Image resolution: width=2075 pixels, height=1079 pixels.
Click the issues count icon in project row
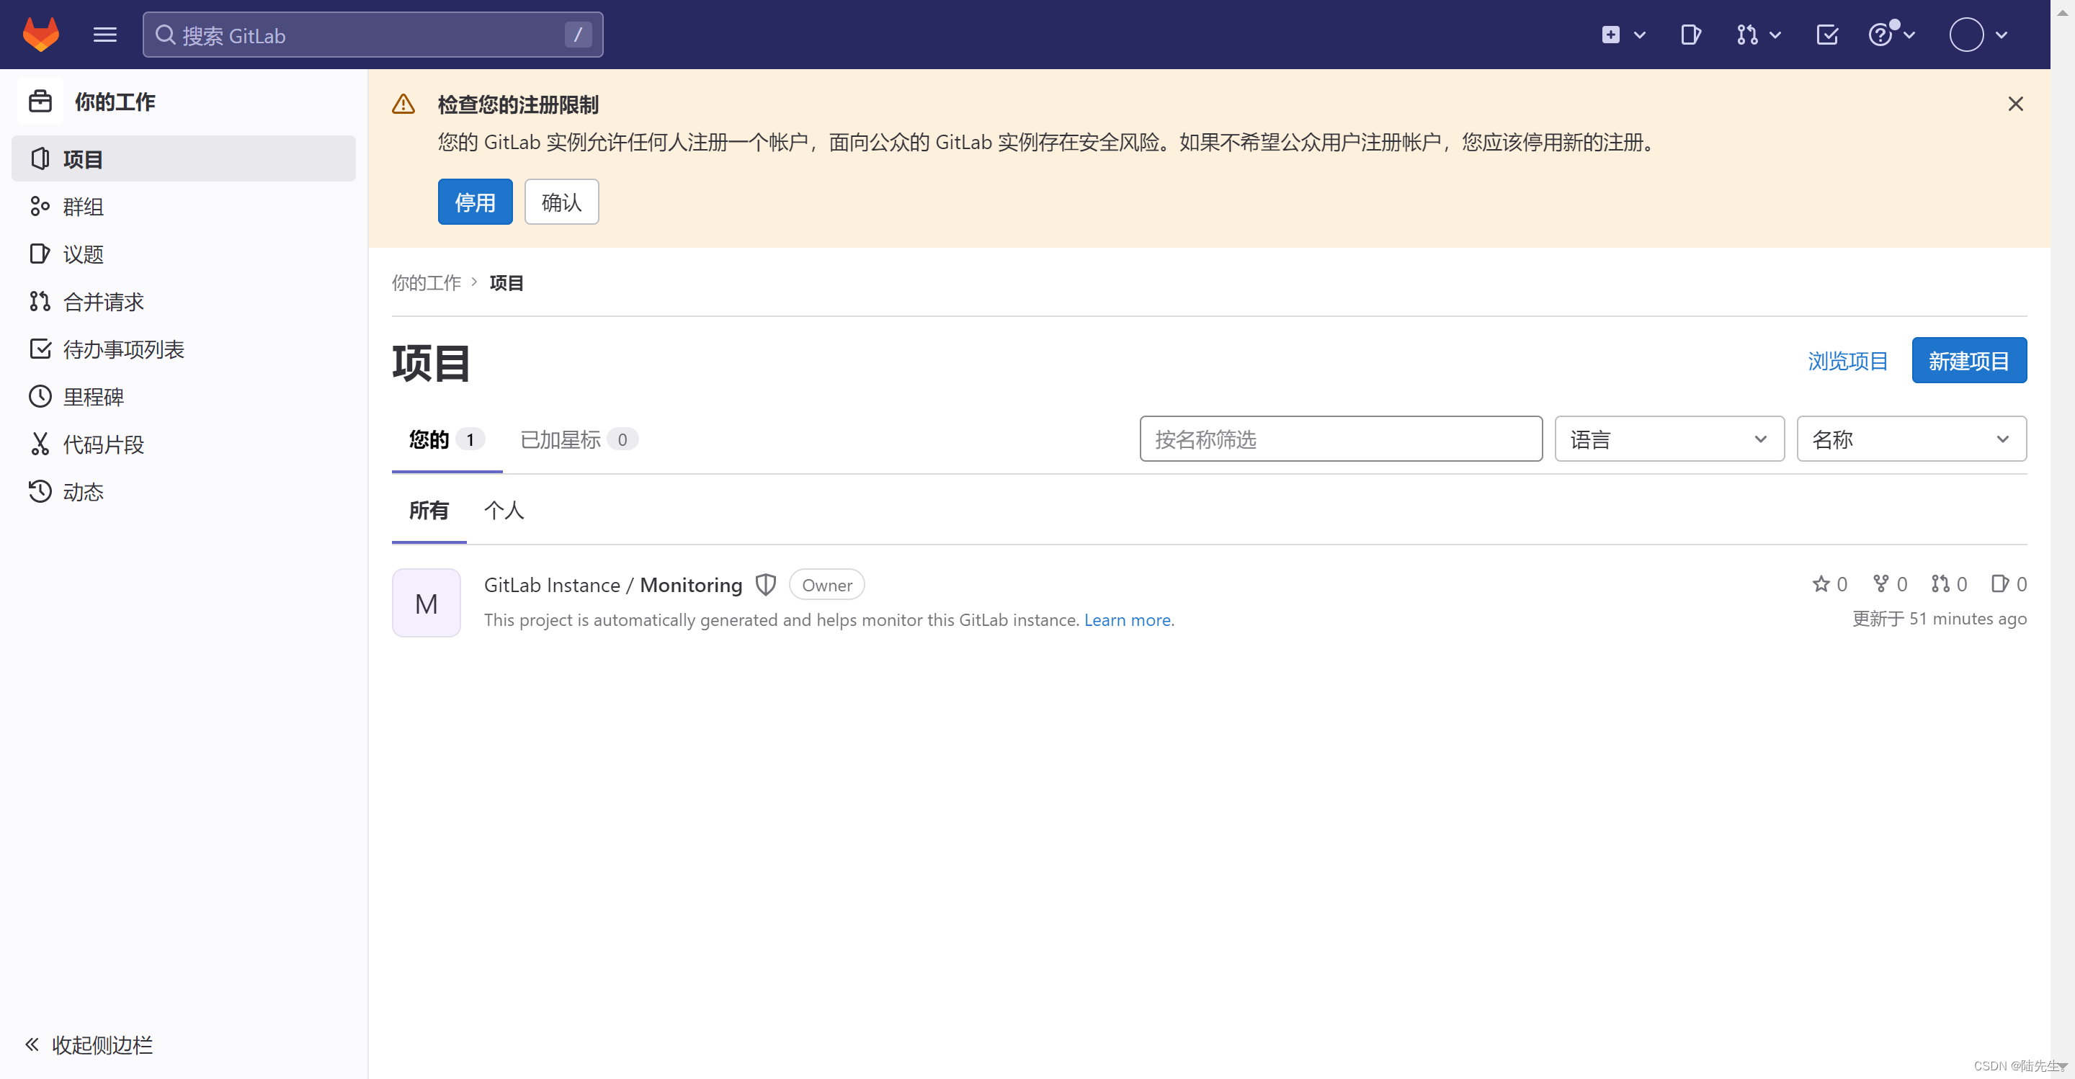pos(1999,583)
